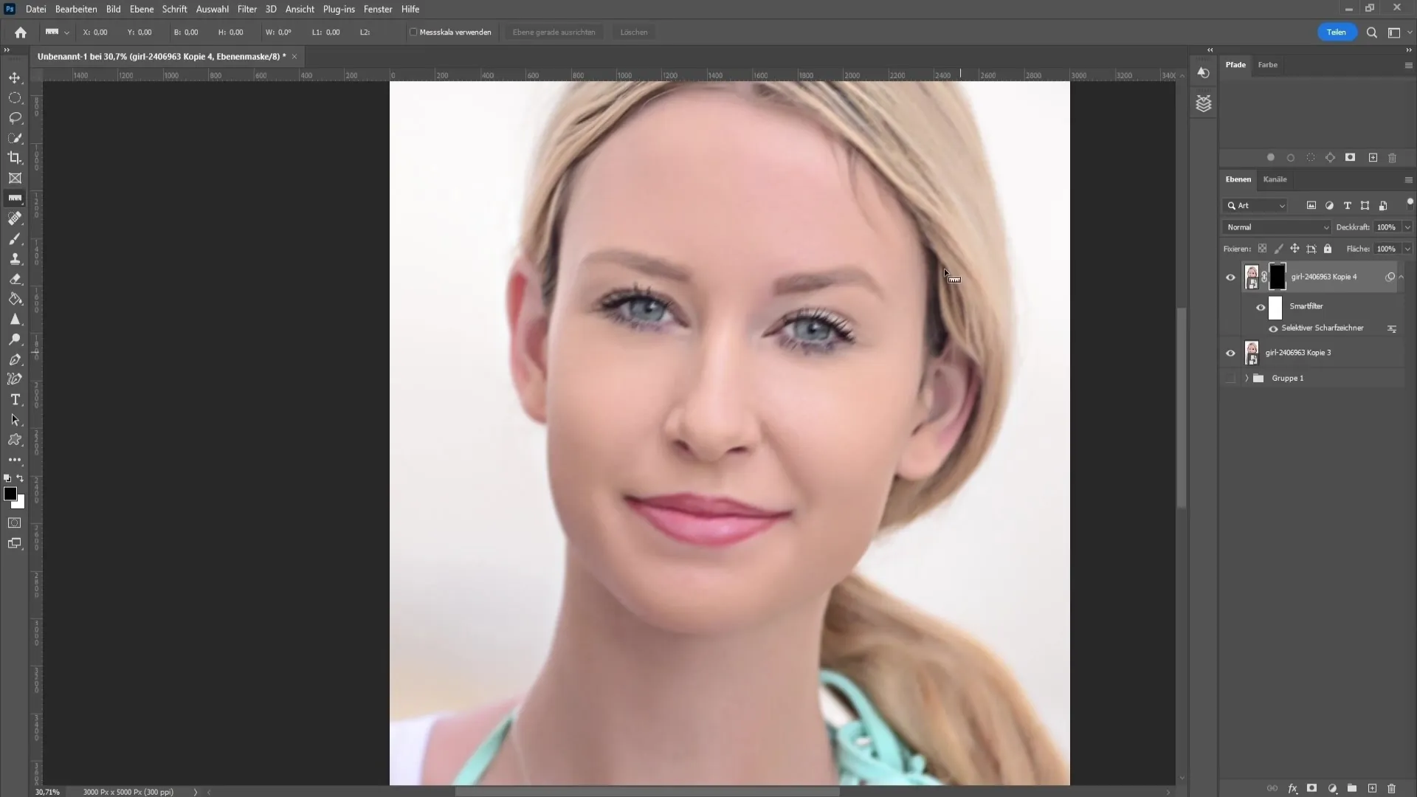Select the Frame tool

coord(15,178)
